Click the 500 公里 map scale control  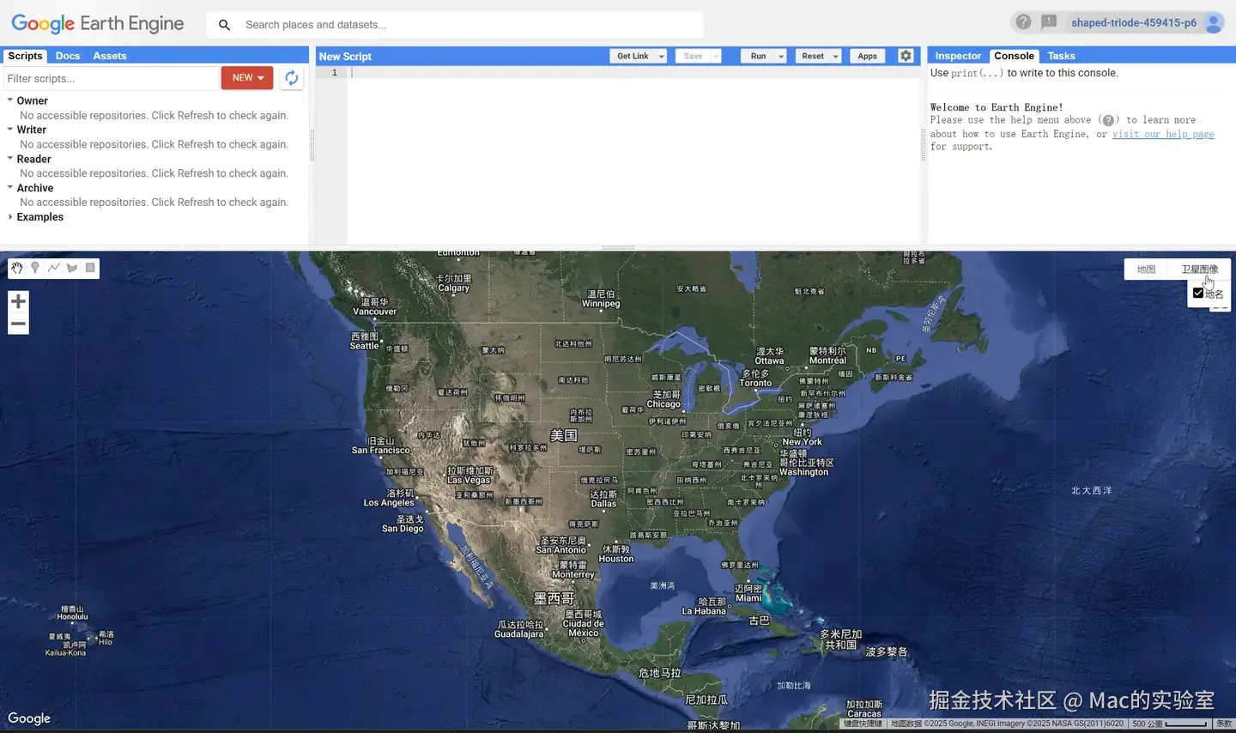[1170, 724]
